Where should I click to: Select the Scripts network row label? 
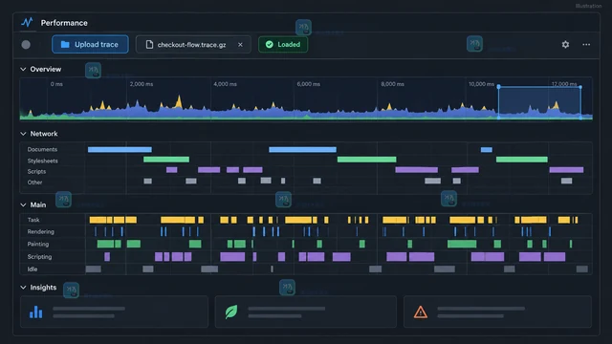click(36, 171)
